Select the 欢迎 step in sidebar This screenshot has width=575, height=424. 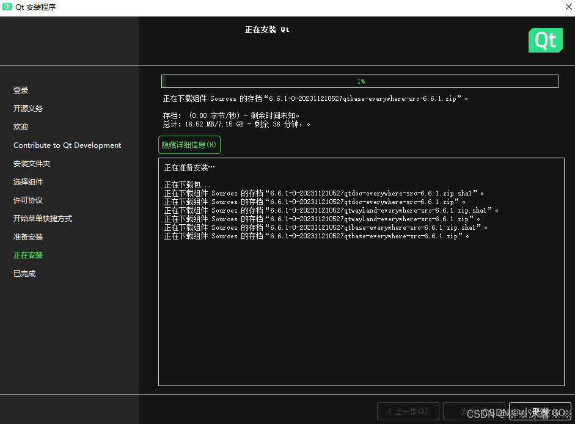tap(21, 127)
